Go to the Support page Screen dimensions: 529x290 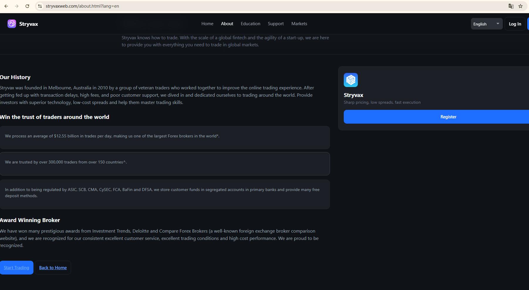(x=276, y=24)
